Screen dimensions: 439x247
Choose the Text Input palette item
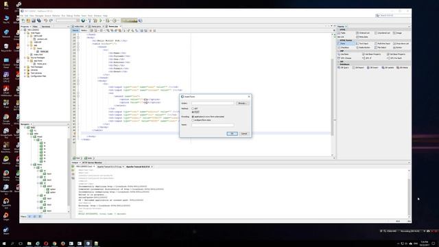point(363,44)
